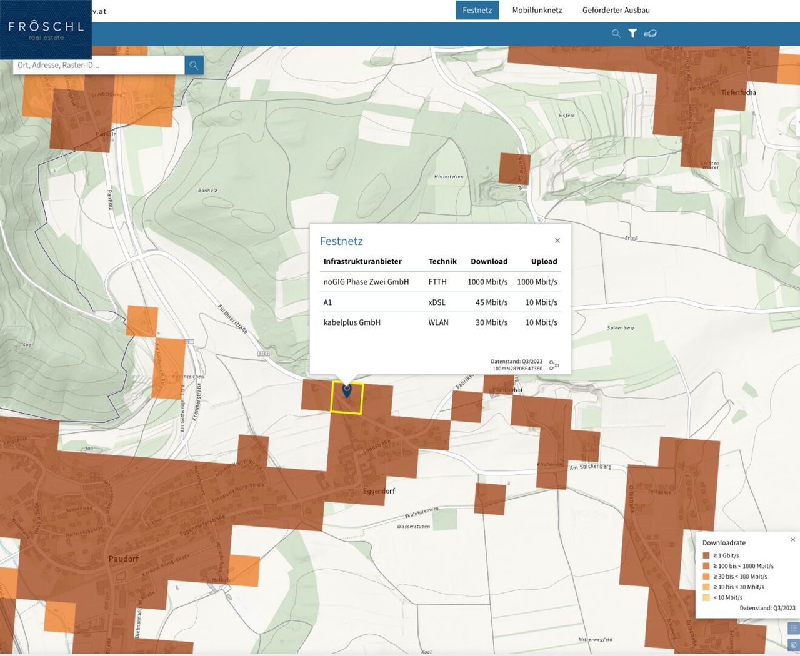Image resolution: width=800 pixels, height=656 pixels.
Task: Close the Downloadrate legend panel
Action: click(793, 540)
